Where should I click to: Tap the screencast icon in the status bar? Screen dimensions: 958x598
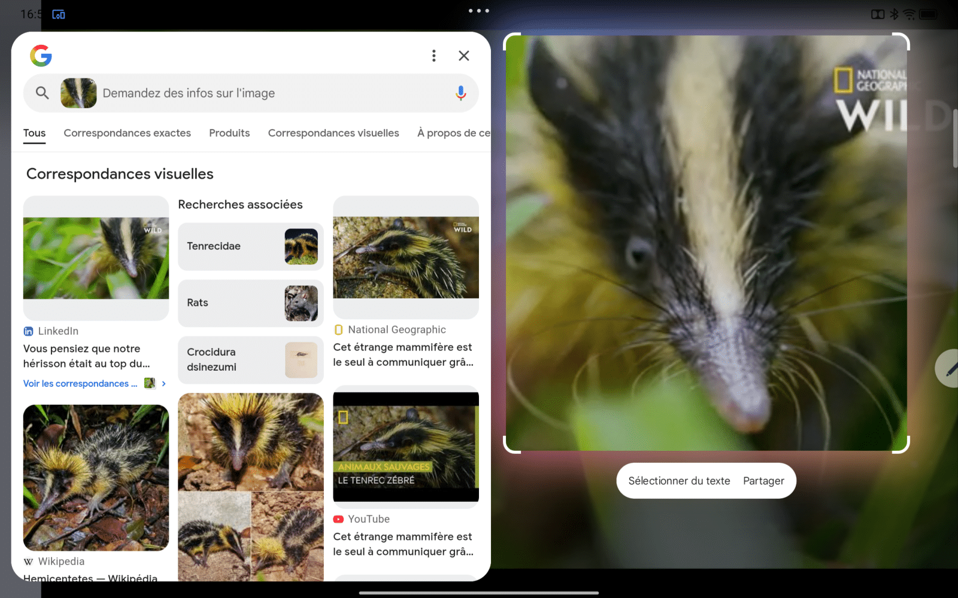(59, 14)
